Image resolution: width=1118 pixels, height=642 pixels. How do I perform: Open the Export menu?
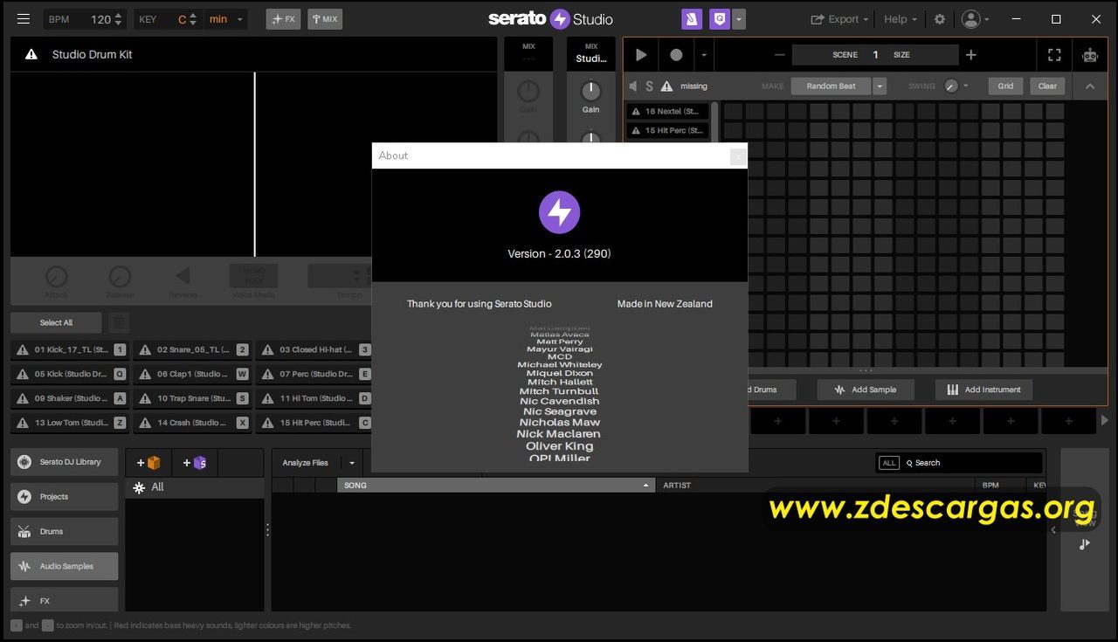point(839,19)
